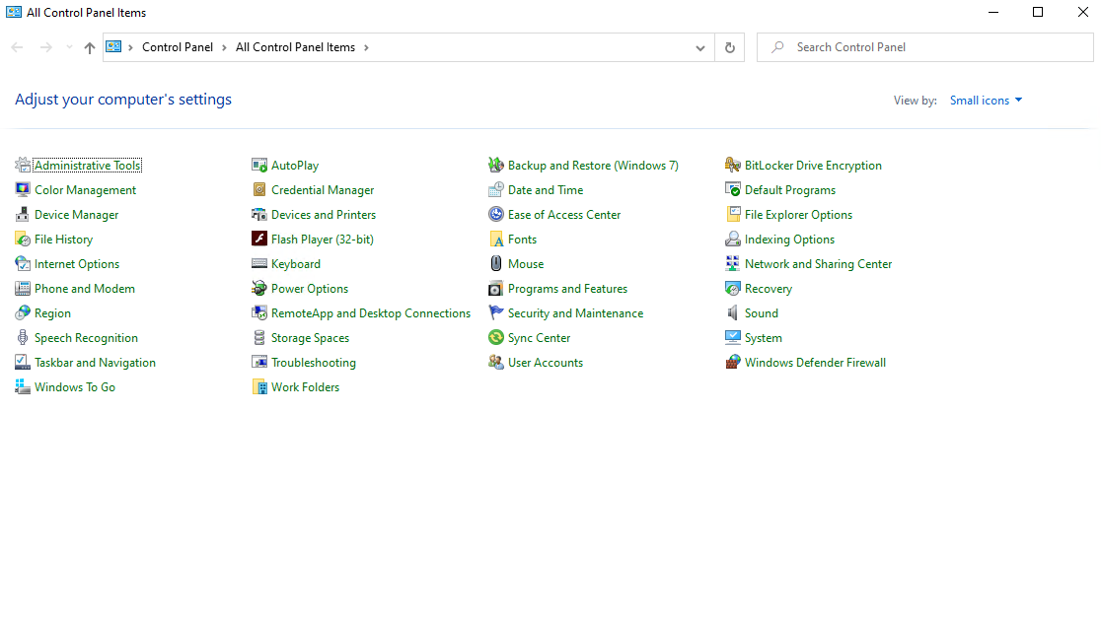Open the Recent locations dropdown arrow
The image size is (1101, 619).
(69, 47)
